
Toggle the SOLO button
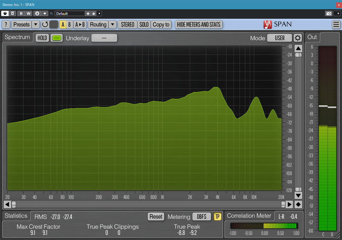tap(144, 24)
